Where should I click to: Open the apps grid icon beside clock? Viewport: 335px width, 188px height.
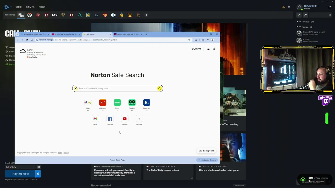[208, 49]
